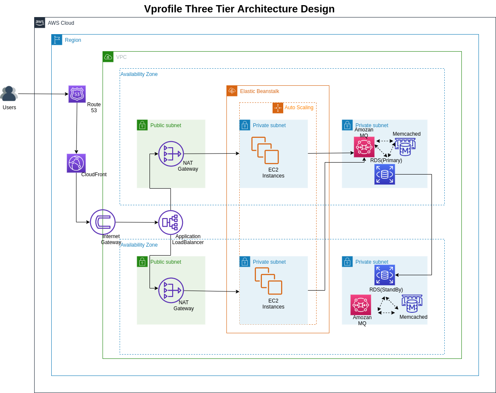496x393 pixels.
Task: Click the Elastic Beanstalk container icon
Action: 232,91
